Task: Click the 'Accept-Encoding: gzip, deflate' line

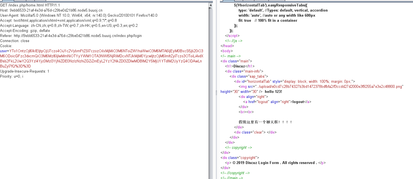Action: click(x=25, y=31)
